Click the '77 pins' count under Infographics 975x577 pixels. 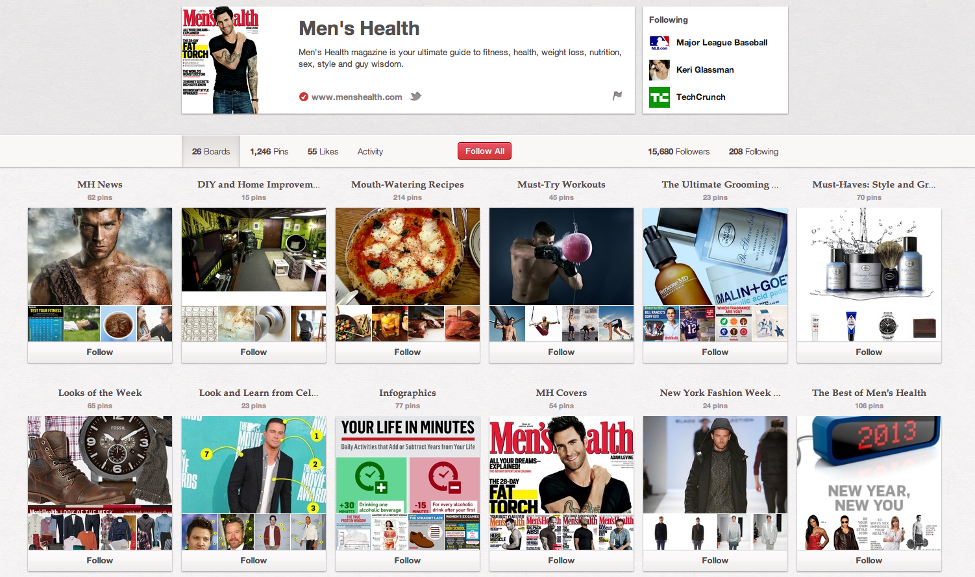tap(408, 406)
